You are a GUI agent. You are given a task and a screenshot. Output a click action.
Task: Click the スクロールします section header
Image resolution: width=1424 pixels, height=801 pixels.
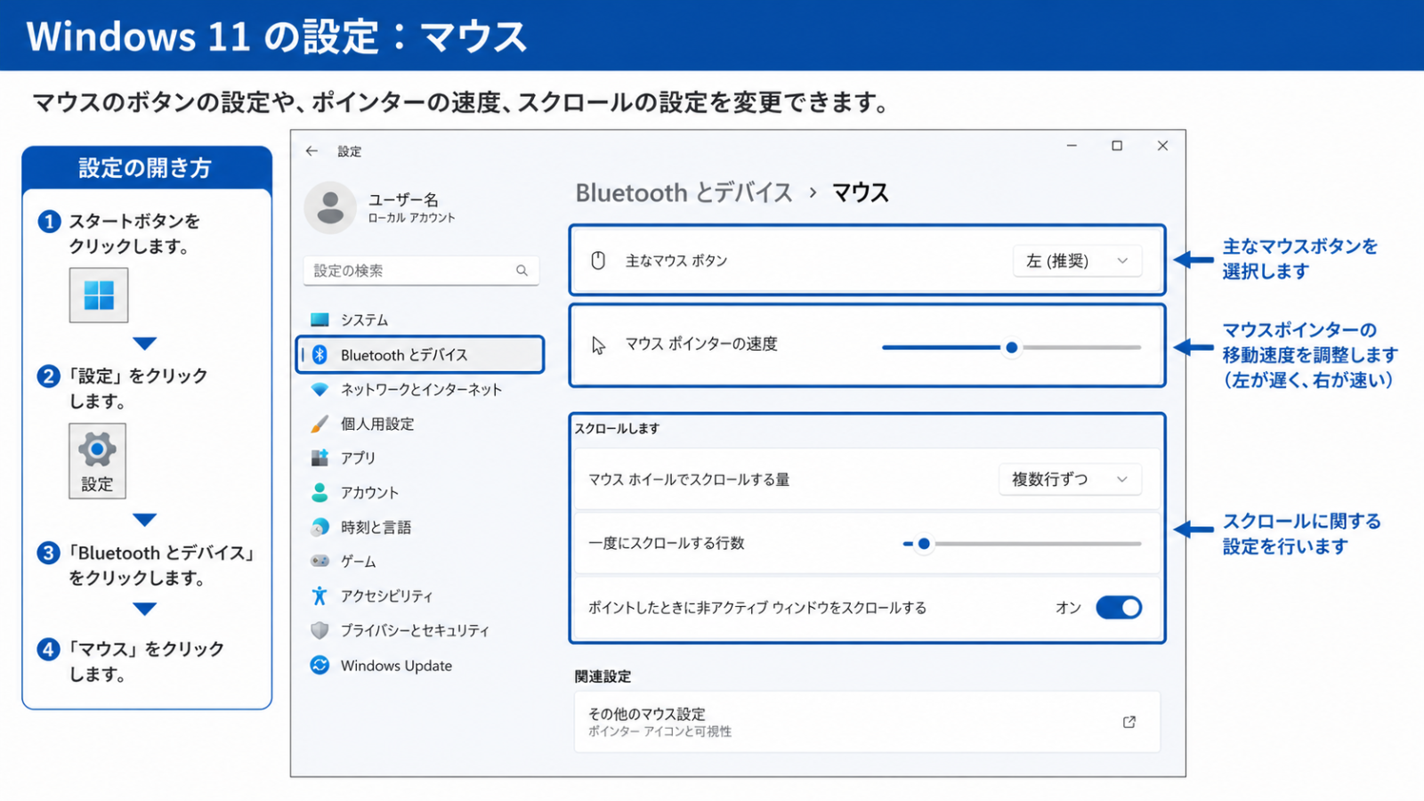pos(617,428)
